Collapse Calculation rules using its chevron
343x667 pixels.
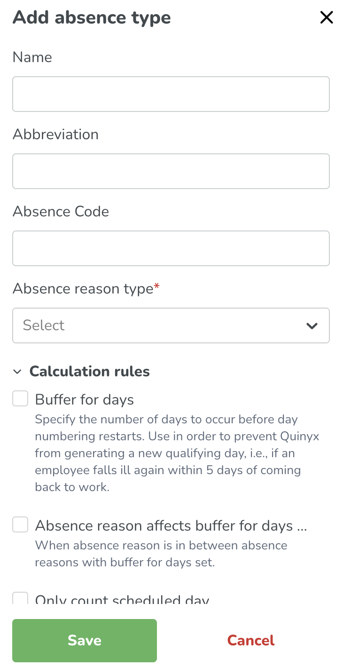click(17, 372)
